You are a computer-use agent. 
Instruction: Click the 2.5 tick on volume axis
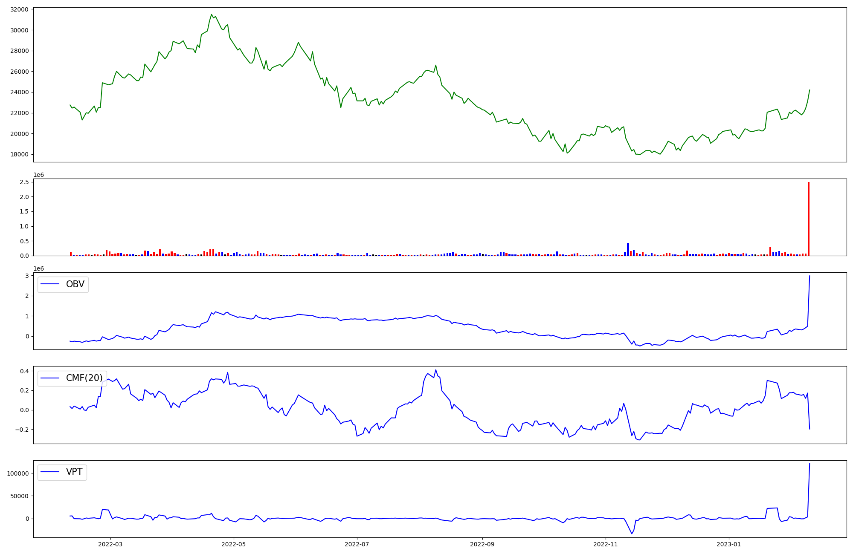pyautogui.click(x=24, y=182)
